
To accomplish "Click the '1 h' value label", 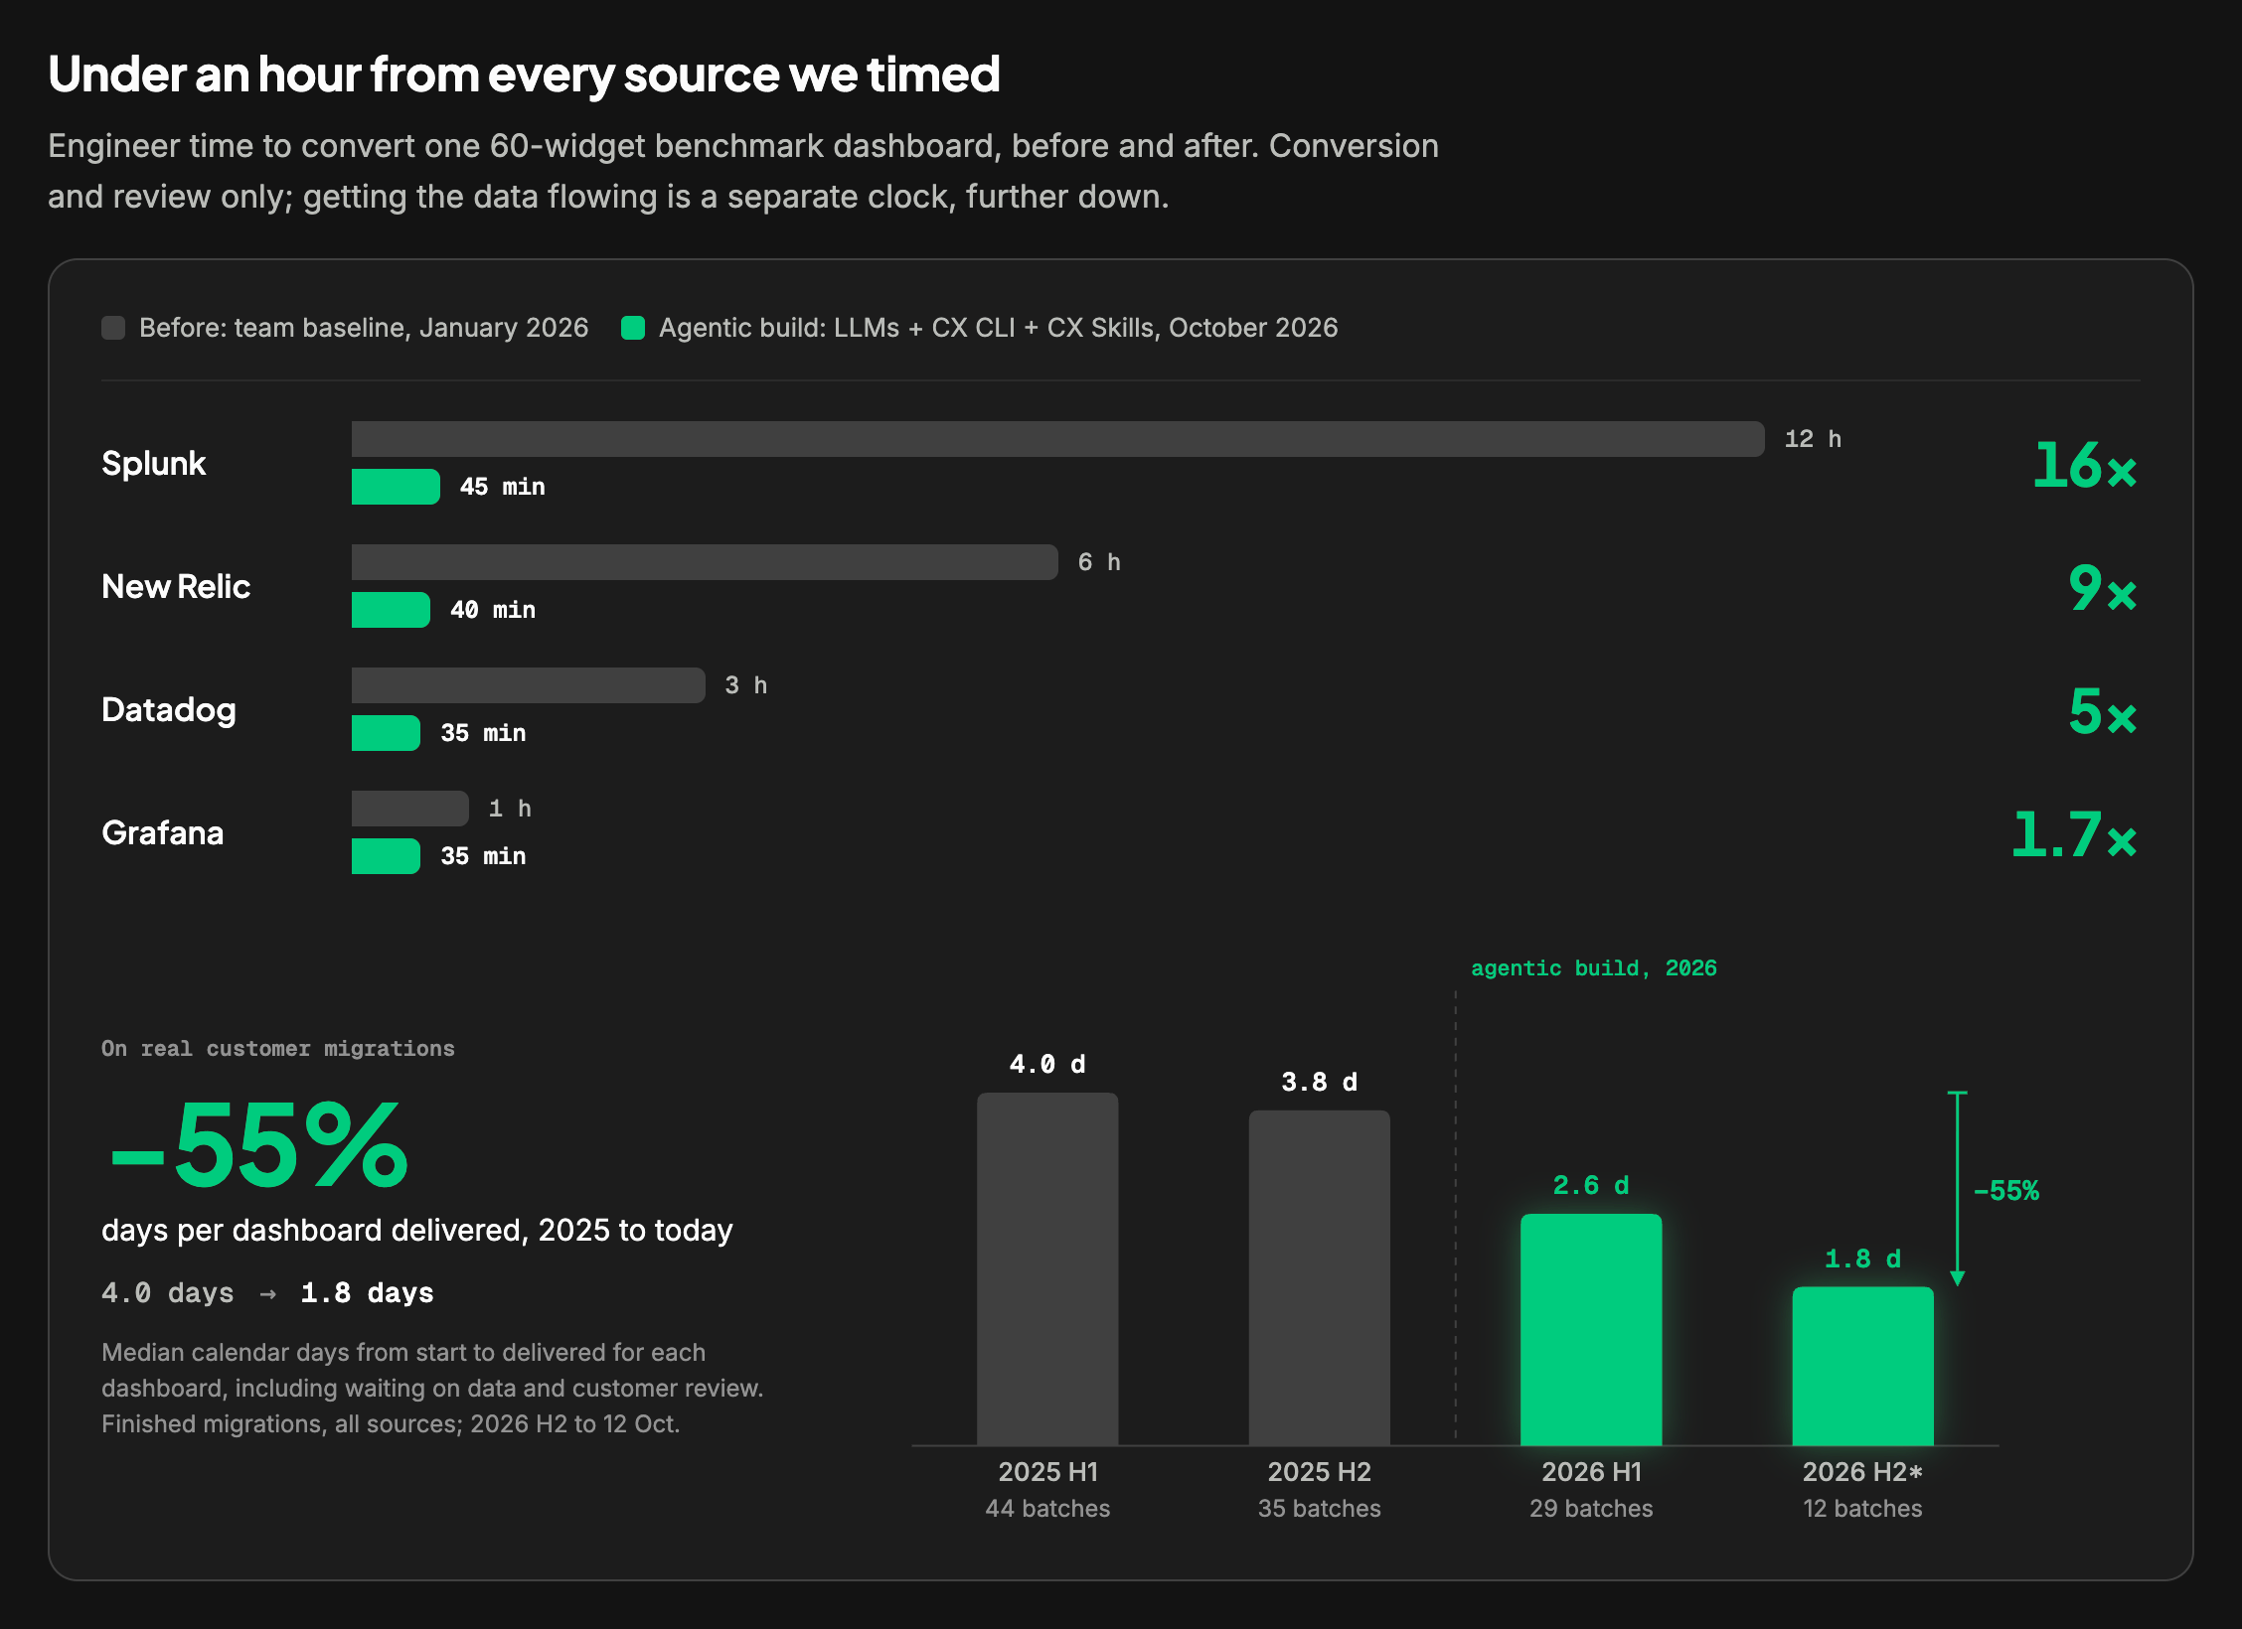I will tap(510, 809).
